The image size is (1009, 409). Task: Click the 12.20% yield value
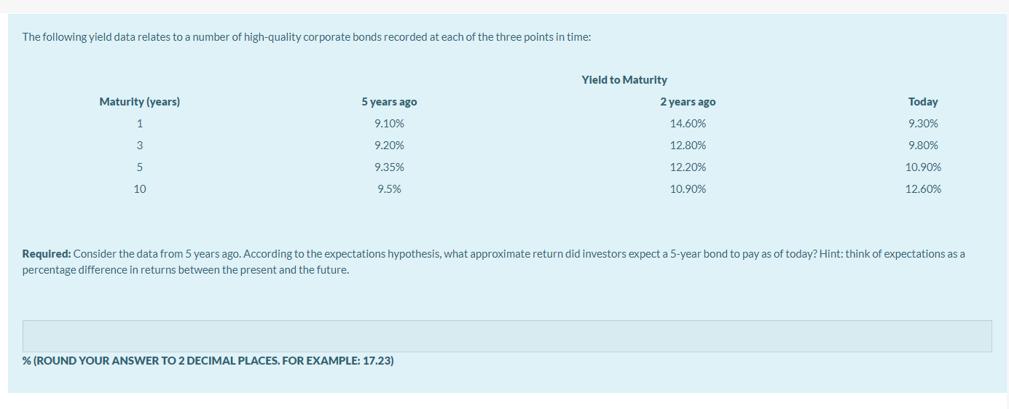click(x=688, y=167)
